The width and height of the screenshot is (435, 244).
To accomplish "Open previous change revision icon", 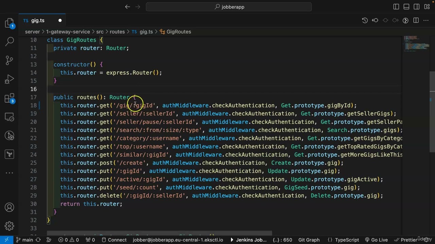I will coord(375,20).
